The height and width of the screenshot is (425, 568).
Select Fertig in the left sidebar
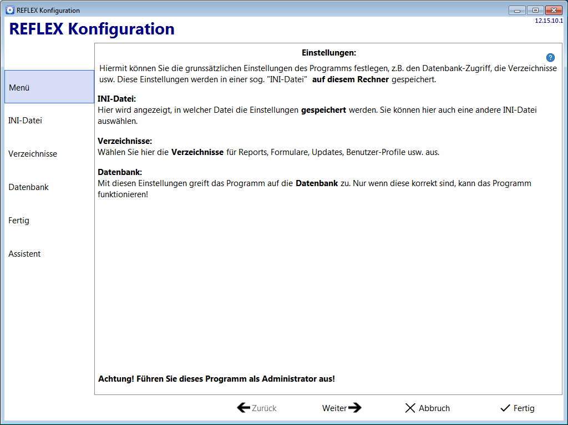49,221
